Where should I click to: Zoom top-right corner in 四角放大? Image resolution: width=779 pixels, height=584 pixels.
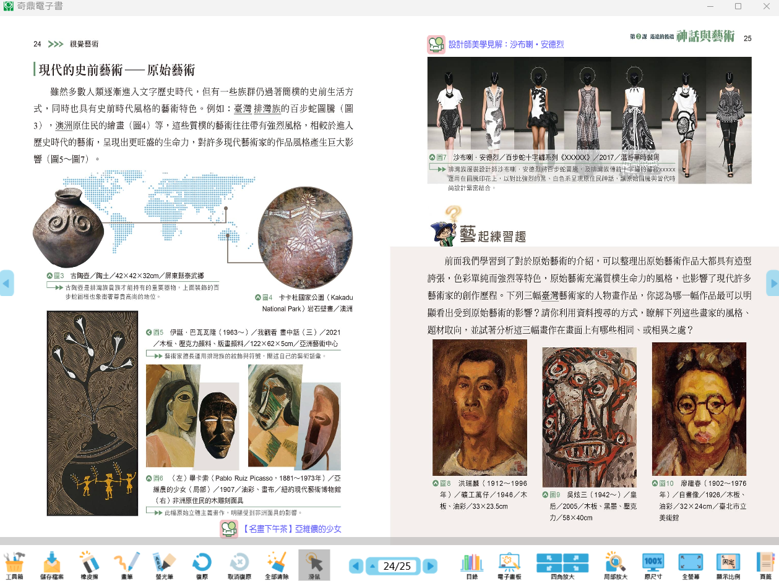tap(576, 557)
